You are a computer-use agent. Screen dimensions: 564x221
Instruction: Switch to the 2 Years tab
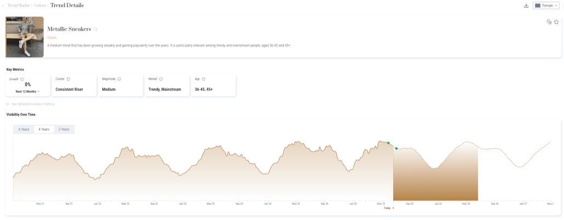pos(64,129)
